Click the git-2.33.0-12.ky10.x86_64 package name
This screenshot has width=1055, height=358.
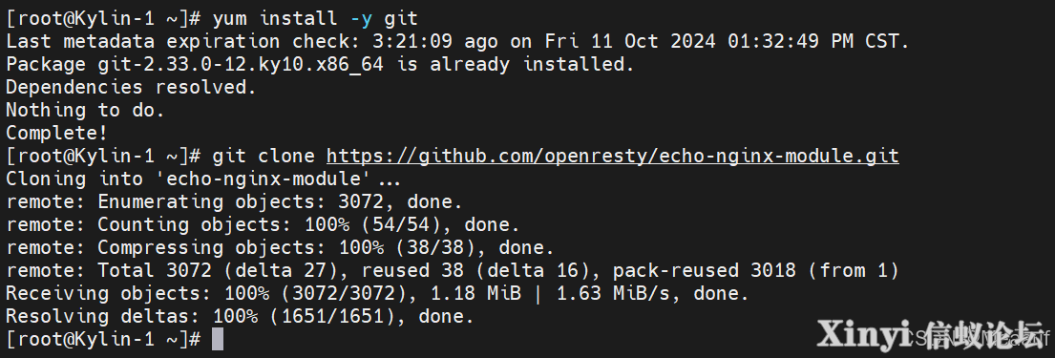point(241,65)
